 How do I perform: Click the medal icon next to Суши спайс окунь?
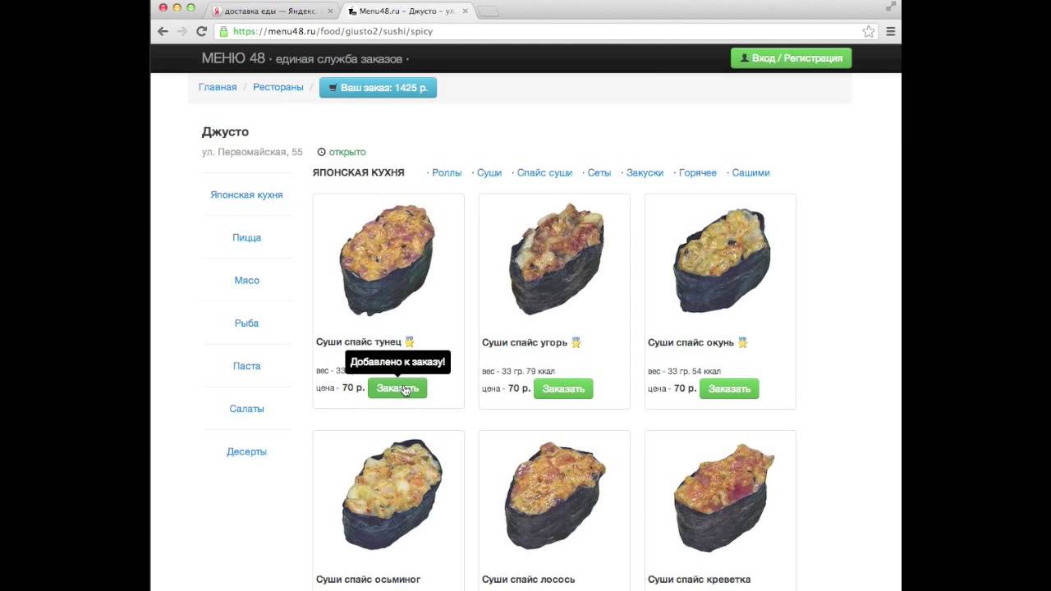(742, 342)
